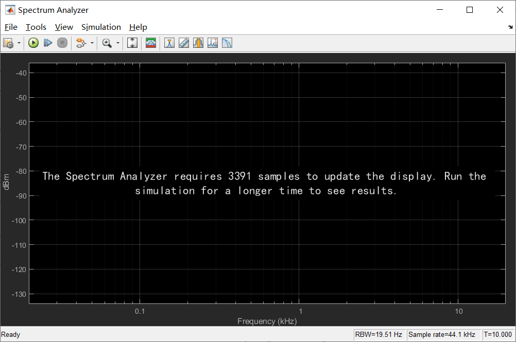Click the samples required message in plot

click(x=264, y=183)
